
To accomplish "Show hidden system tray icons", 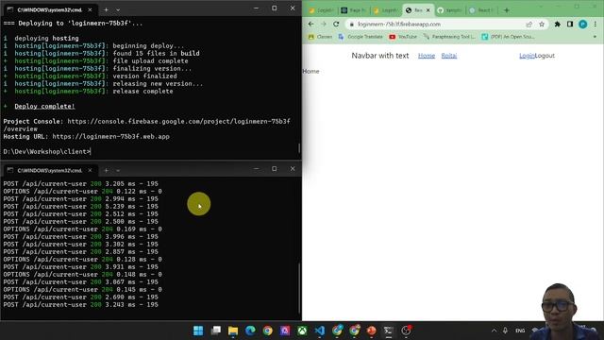I will [494, 331].
